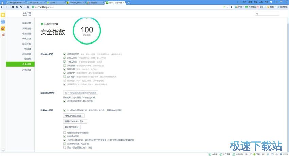This screenshot has width=289, height=156.
Task: Open the dropdown arrow beside the undo button
Action: click(24, 7)
